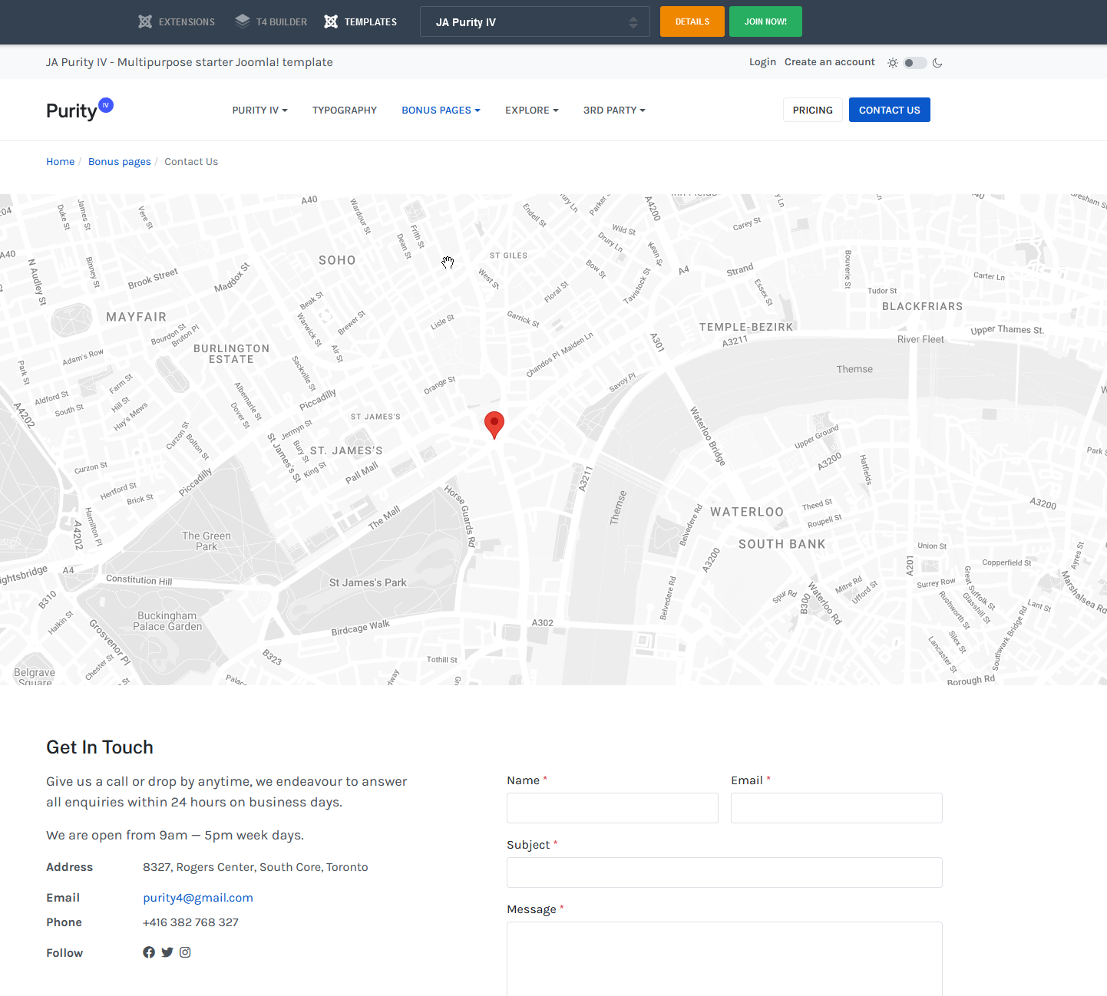The image size is (1107, 996).
Task: Expand the 3rd Party dropdown menu
Action: (x=613, y=110)
